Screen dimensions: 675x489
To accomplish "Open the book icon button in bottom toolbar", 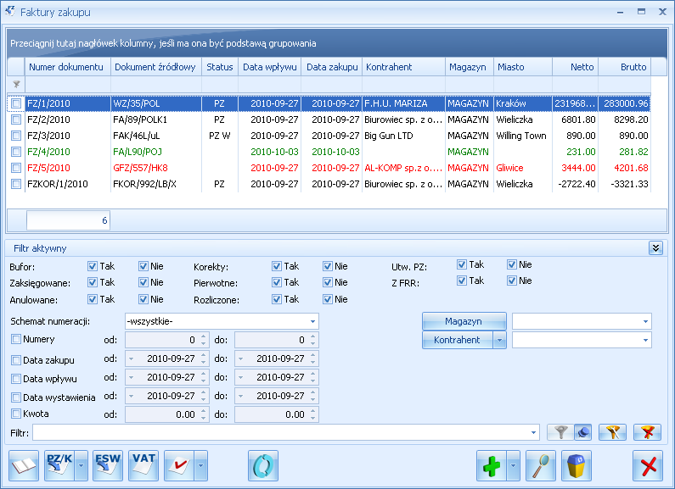I will [24, 465].
